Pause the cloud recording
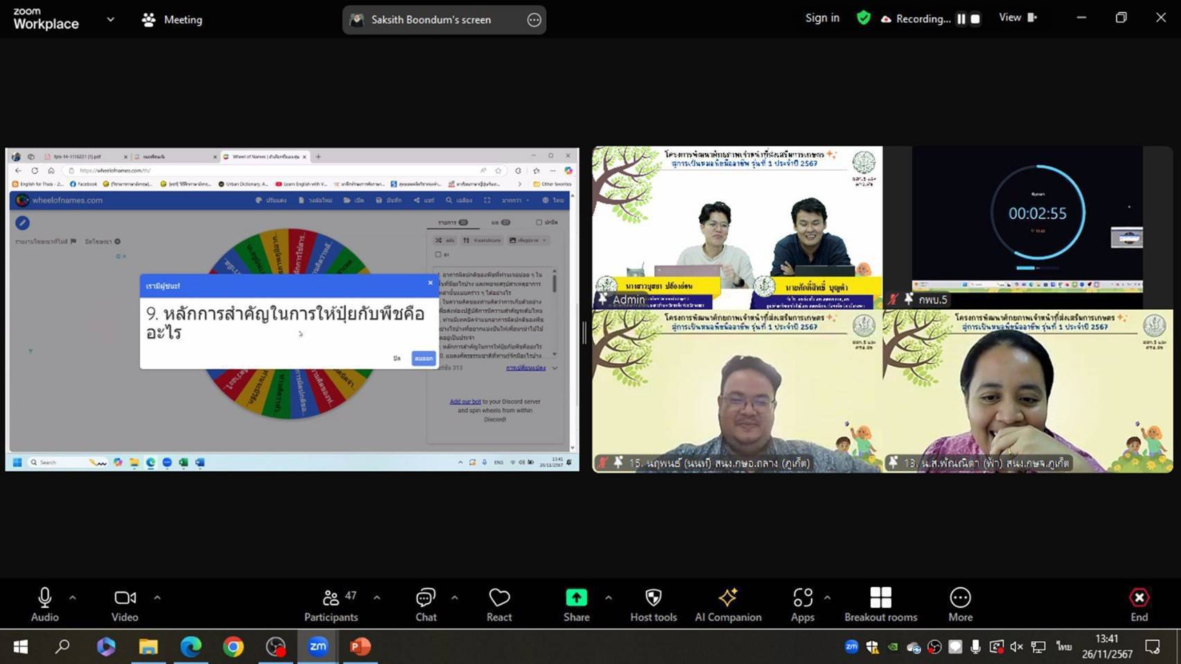 961,19
